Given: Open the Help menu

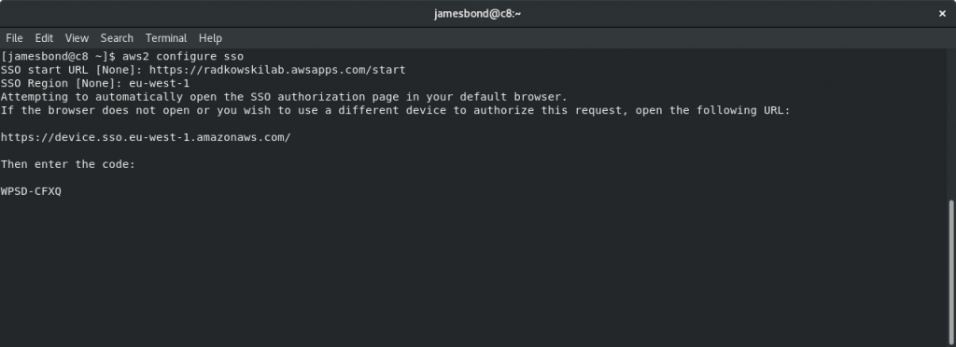Looking at the screenshot, I should [210, 37].
